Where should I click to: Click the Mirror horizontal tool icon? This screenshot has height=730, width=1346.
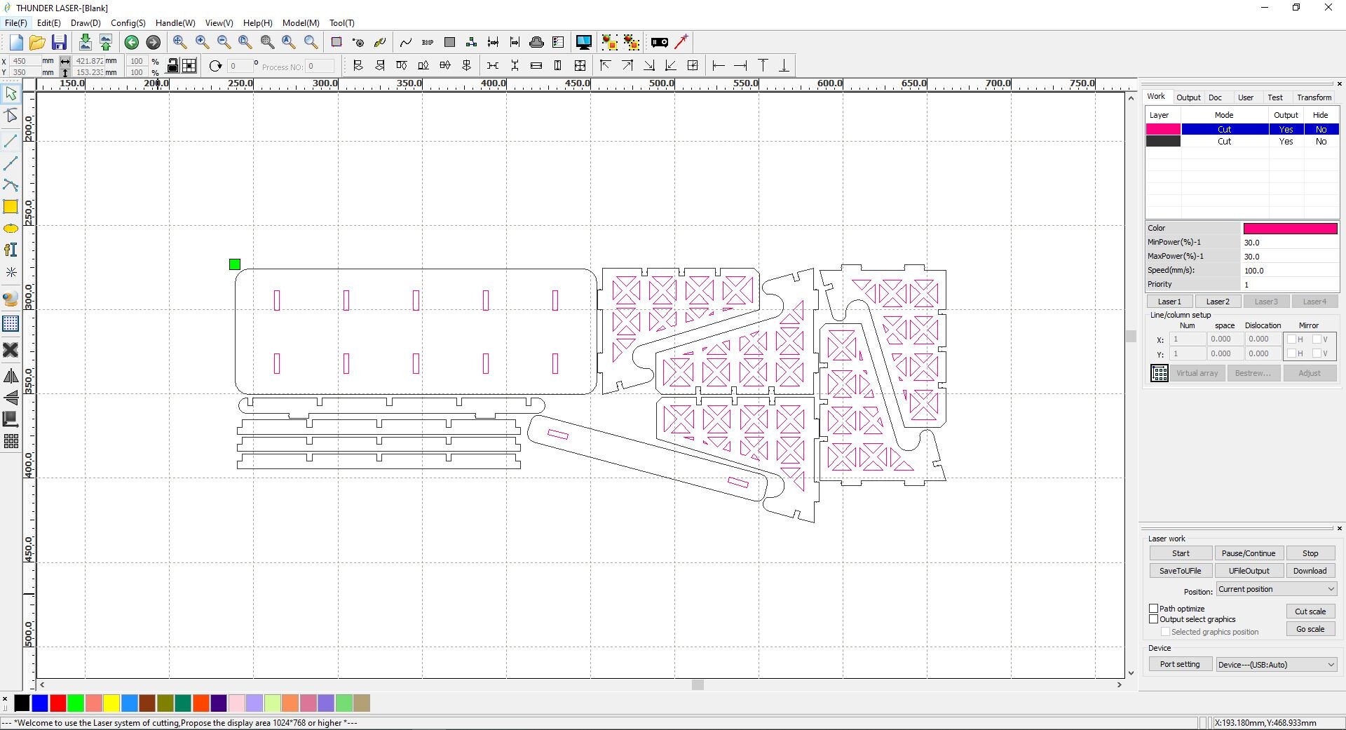point(11,377)
